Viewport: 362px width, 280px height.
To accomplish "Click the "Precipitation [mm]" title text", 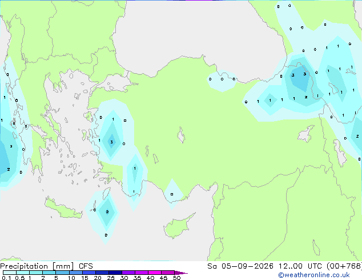I will pyautogui.click(x=37, y=266).
